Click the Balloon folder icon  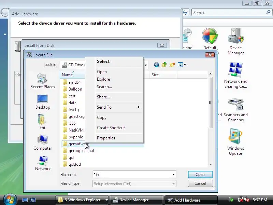tap(65, 89)
